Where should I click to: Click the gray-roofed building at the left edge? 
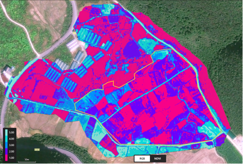(8, 69)
